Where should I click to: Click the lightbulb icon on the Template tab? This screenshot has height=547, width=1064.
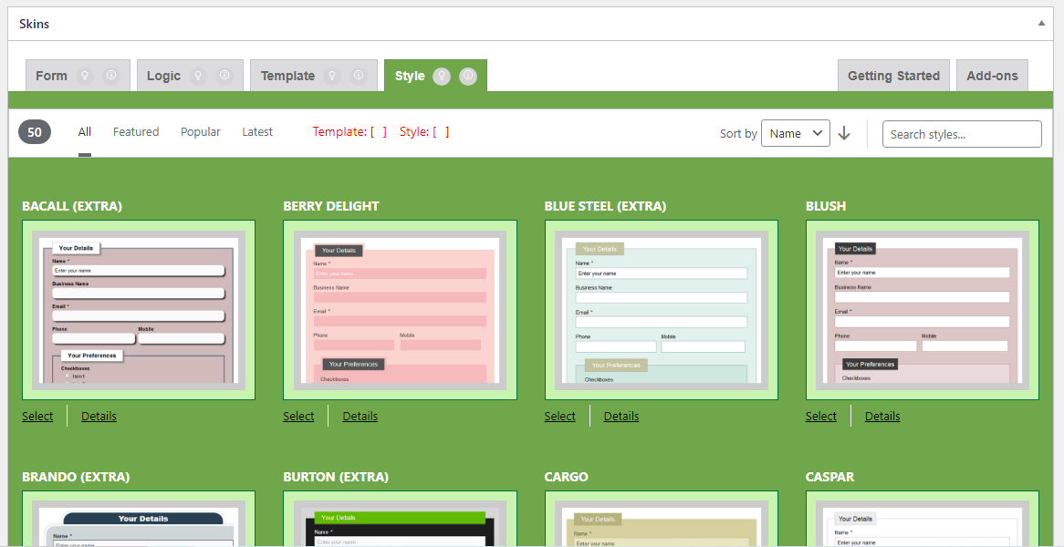pyautogui.click(x=332, y=76)
